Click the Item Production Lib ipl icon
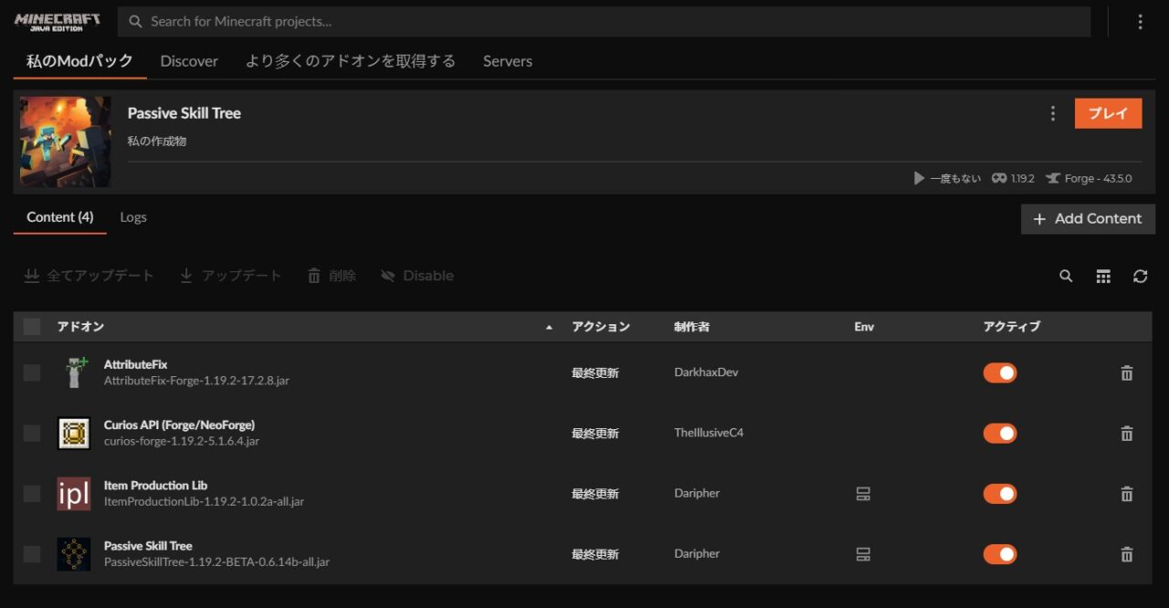This screenshot has height=608, width=1169. pyautogui.click(x=74, y=493)
